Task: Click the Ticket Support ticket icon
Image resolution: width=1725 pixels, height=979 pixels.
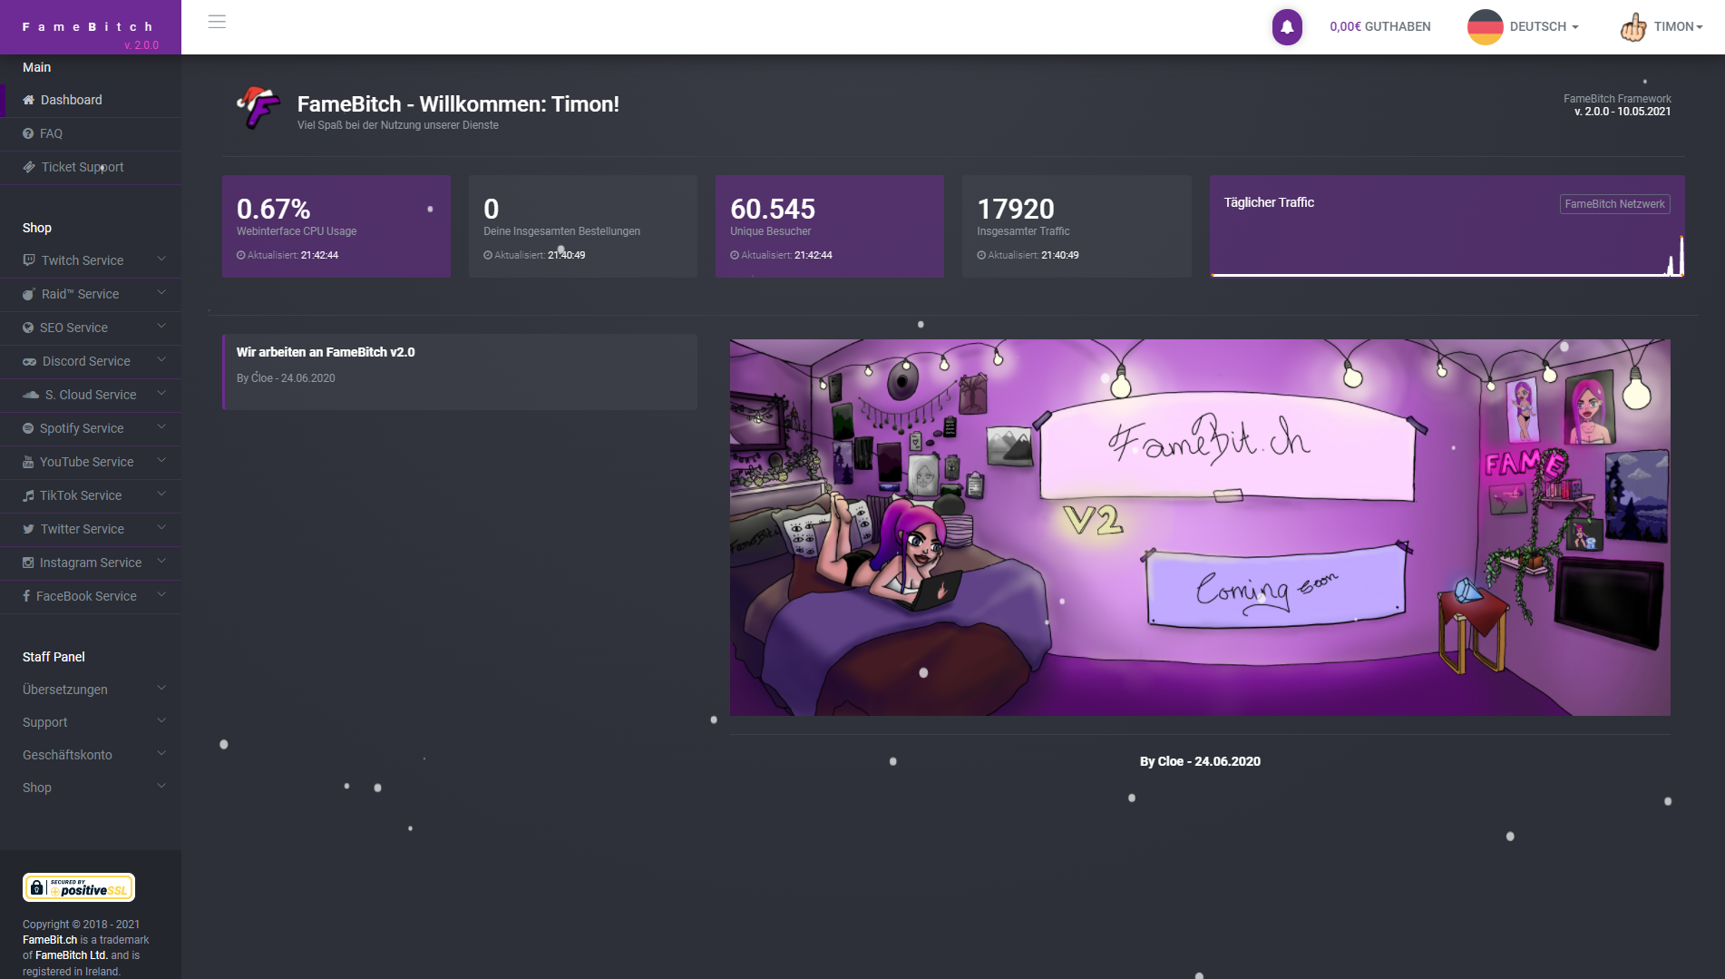Action: (29, 167)
